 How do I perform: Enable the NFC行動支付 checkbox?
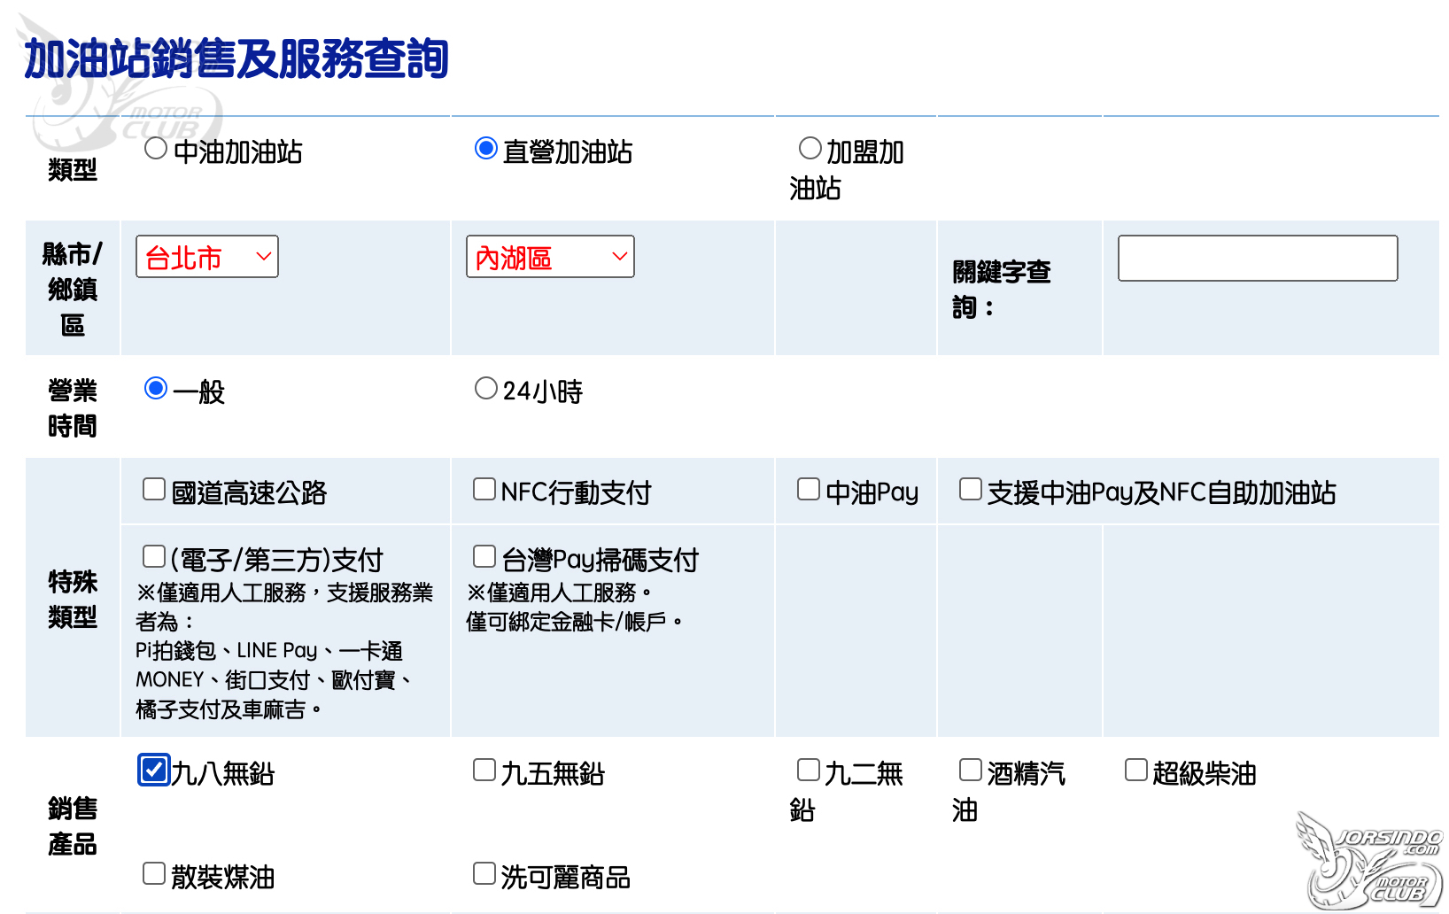pyautogui.click(x=484, y=489)
